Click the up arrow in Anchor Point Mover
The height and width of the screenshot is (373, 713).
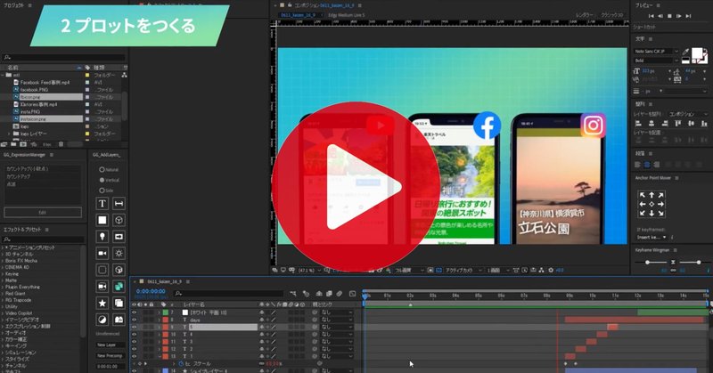pos(652,195)
